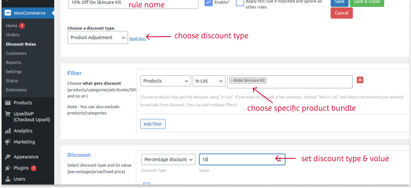Click the Add filter button
Viewport: 411px width, 188px height.
(153, 124)
